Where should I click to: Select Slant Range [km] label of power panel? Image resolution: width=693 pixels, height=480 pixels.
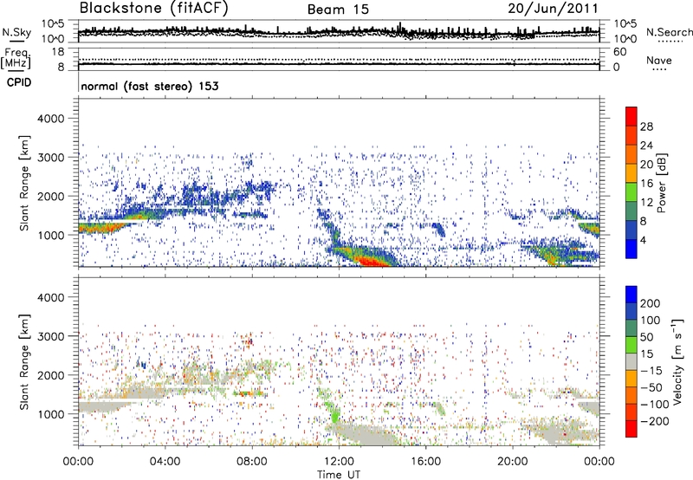(25, 183)
